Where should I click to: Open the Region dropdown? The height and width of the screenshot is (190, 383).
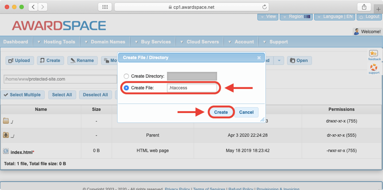[296, 16]
